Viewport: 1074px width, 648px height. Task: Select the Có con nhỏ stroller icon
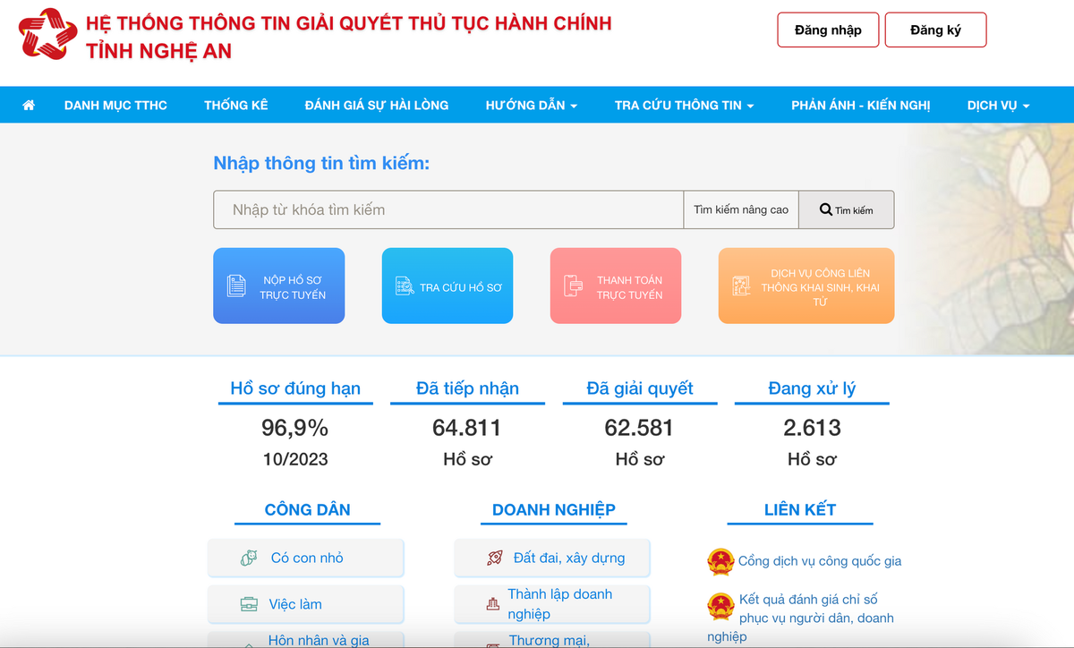249,558
